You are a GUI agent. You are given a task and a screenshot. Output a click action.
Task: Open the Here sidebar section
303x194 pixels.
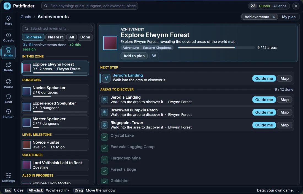click(9, 20)
